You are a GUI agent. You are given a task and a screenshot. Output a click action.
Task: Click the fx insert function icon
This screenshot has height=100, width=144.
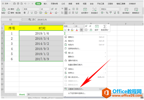tap(34, 19)
